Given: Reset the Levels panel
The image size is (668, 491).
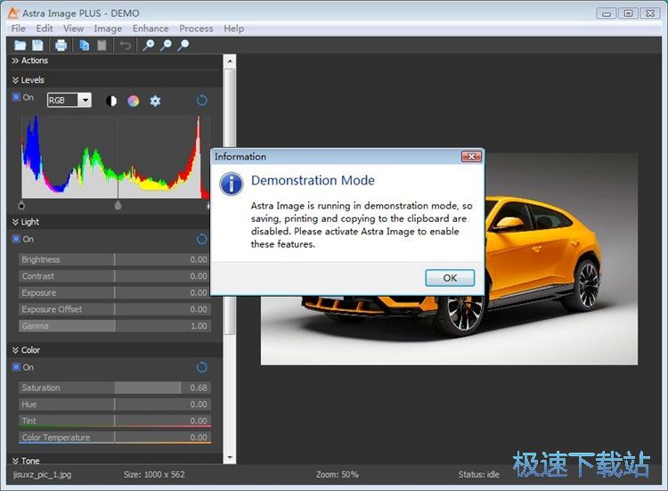Looking at the screenshot, I should 201,101.
